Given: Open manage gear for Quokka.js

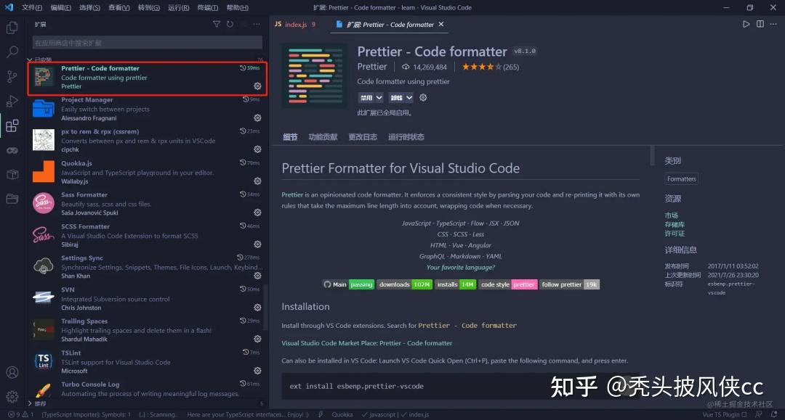Looking at the screenshot, I should (x=257, y=181).
